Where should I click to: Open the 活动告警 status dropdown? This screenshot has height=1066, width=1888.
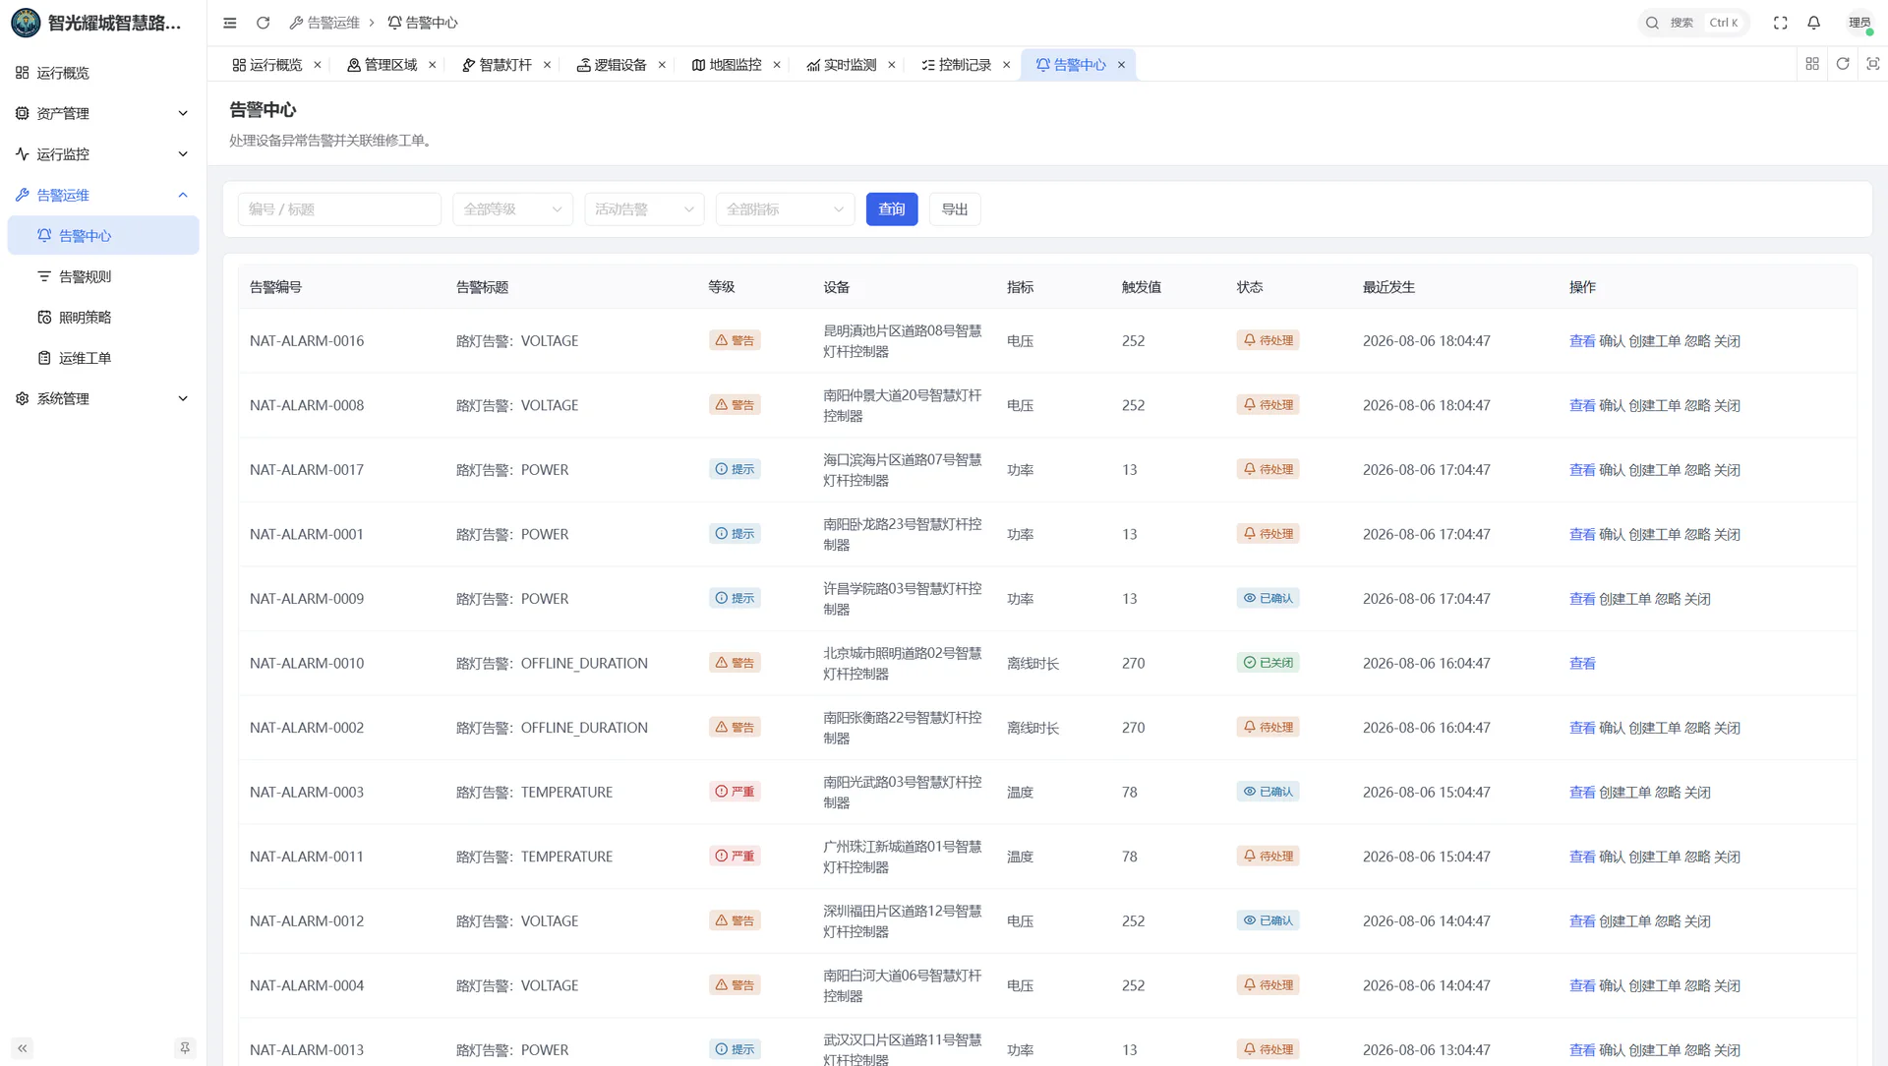click(x=644, y=208)
